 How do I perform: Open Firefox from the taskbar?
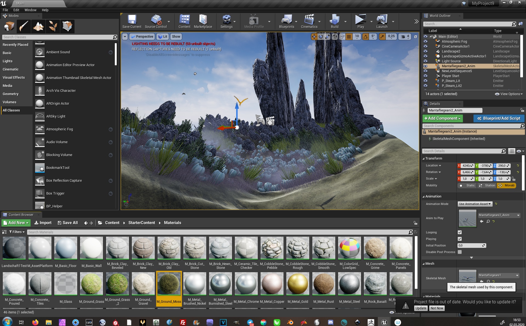[x=35, y=322]
